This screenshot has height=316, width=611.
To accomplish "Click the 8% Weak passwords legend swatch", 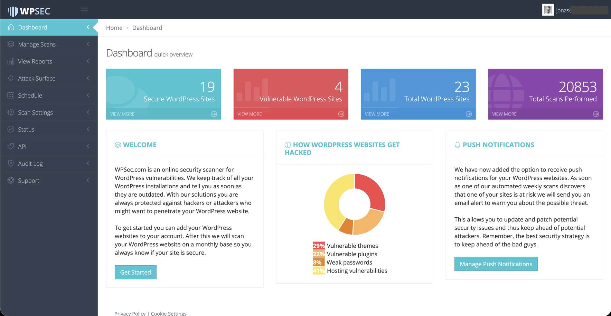I will click(319, 262).
